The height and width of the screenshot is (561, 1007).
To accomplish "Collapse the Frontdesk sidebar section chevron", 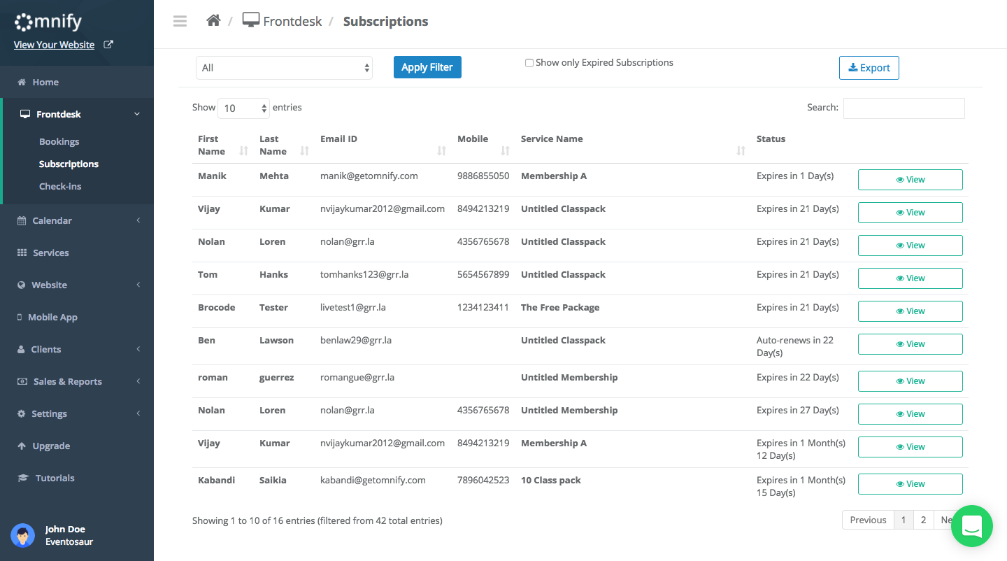I will coord(137,114).
